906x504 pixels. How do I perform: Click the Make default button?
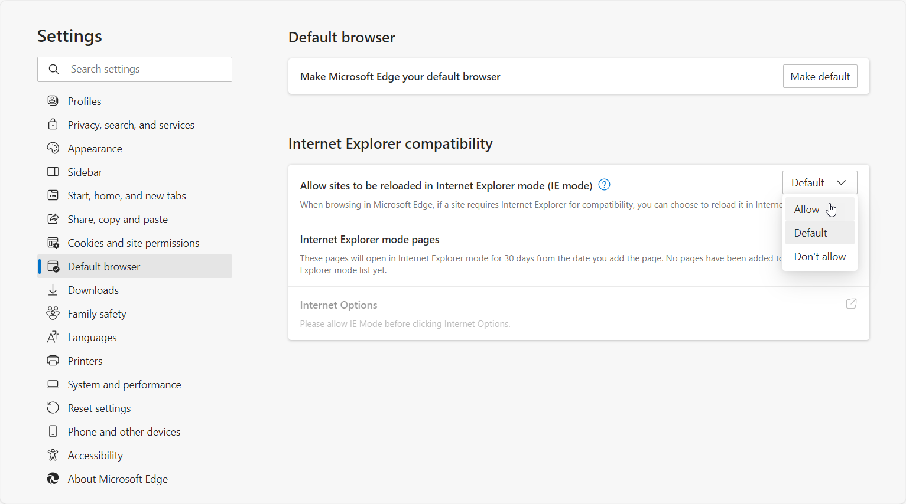click(x=820, y=76)
